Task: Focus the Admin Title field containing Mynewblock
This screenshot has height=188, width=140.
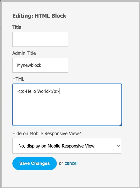Action: pyautogui.click(x=40, y=65)
